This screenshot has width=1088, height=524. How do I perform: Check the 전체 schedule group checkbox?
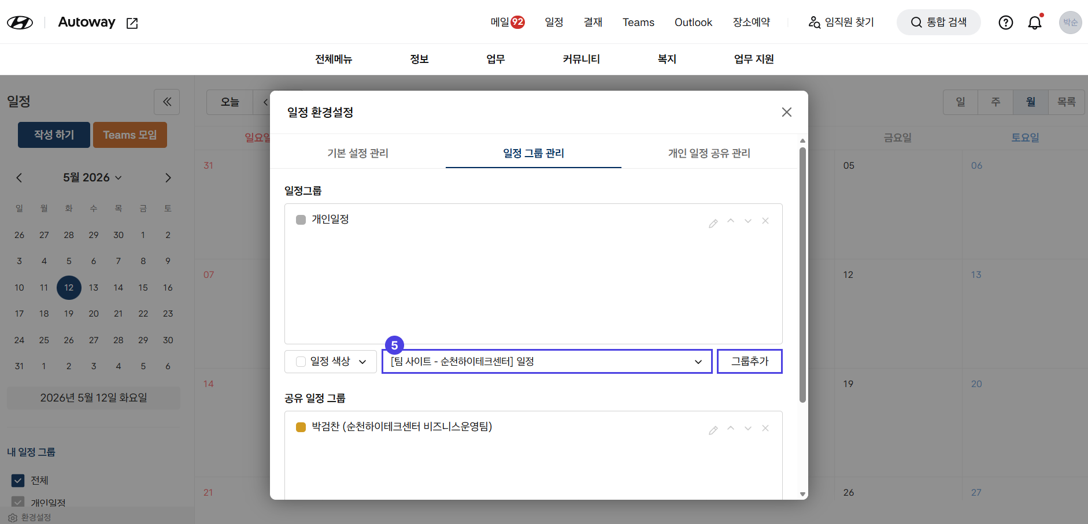coord(18,481)
